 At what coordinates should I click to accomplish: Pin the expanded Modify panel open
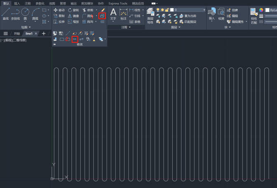tap(54, 44)
